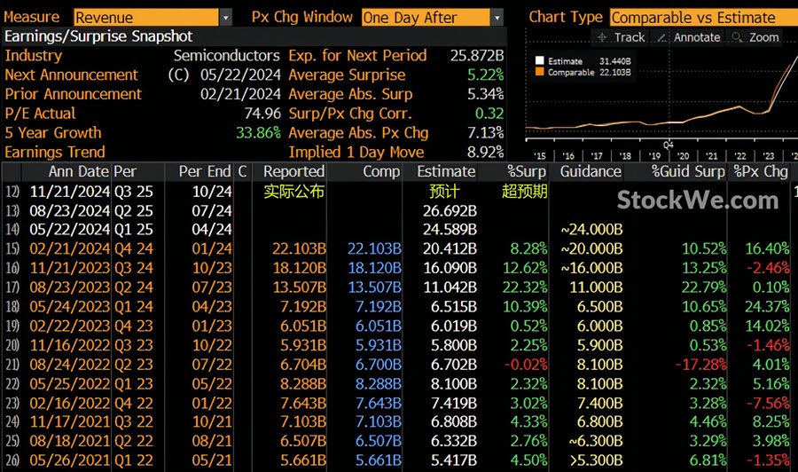The width and height of the screenshot is (798, 472).
Task: Open the Measure dropdown arrow next to Revenue
Action: click(x=226, y=18)
